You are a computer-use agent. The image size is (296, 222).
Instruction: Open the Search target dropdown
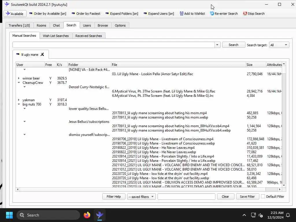pos(279,45)
